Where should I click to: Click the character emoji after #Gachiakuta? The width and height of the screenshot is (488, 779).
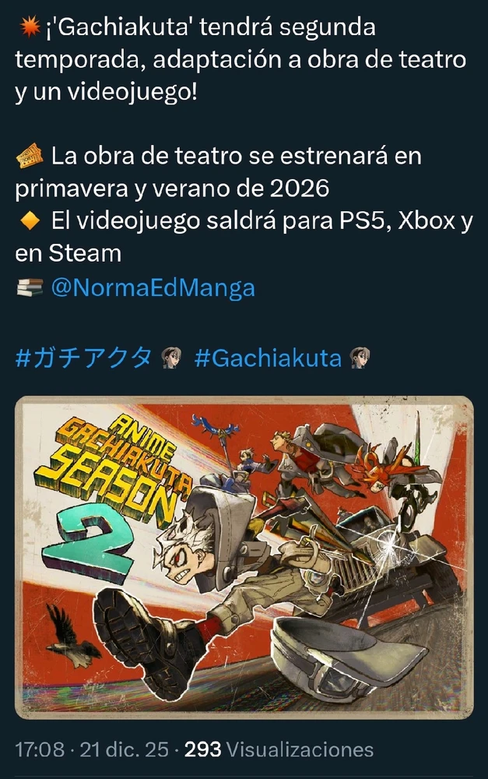(x=360, y=358)
